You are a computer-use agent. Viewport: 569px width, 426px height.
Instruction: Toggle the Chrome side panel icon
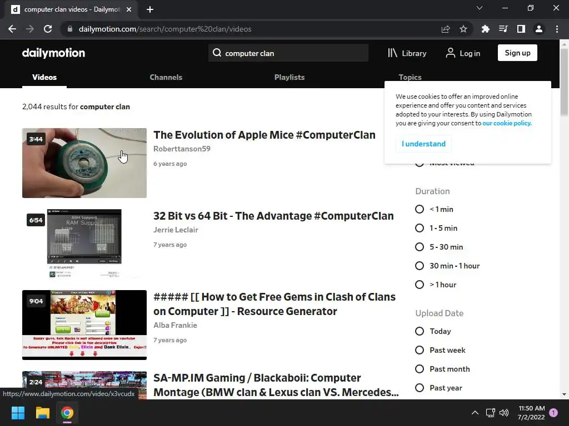(x=521, y=29)
